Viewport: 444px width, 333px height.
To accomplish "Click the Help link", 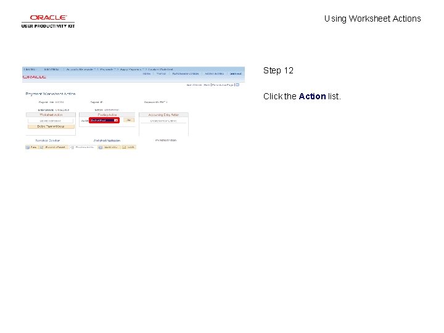I will tap(207, 85).
